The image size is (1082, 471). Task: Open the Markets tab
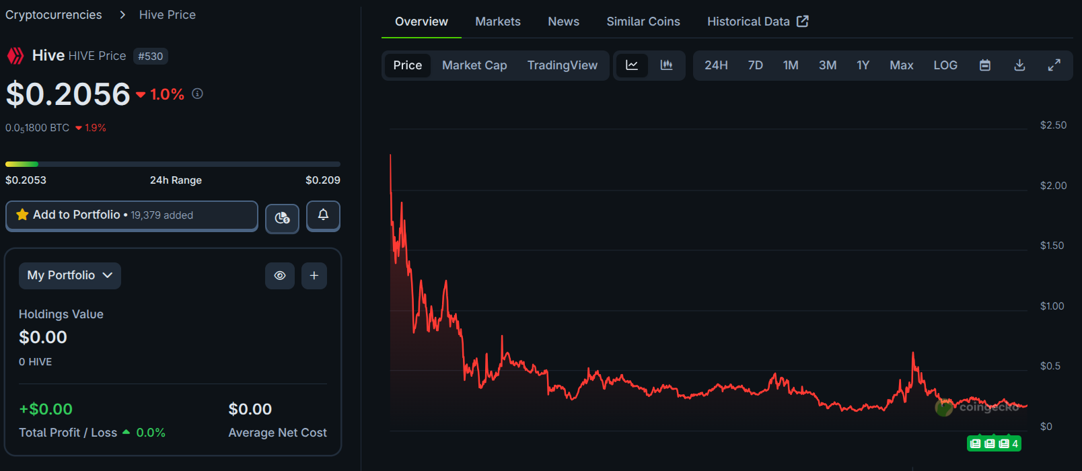497,22
